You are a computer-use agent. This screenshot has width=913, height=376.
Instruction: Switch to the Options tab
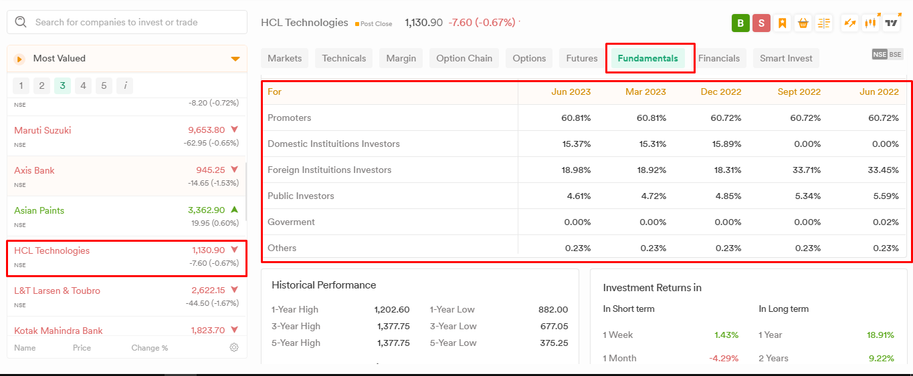[x=529, y=58]
